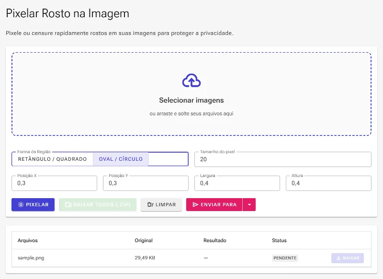Click the Enviar Para button
383x279 pixels.
[x=214, y=204]
